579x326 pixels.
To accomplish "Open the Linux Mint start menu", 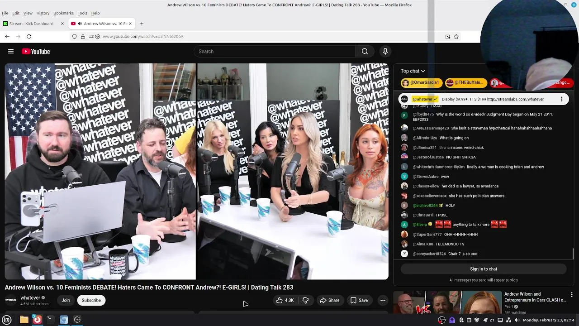I will (x=7, y=320).
